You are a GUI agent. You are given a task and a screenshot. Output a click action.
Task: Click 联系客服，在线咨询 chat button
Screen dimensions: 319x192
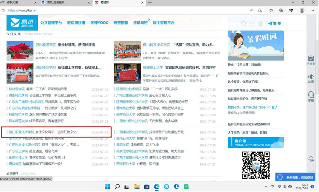pos(295,177)
